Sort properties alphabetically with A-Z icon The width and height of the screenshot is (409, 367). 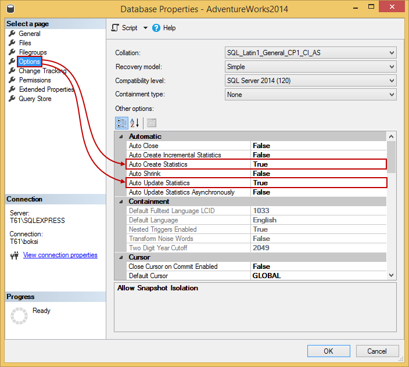pos(135,123)
